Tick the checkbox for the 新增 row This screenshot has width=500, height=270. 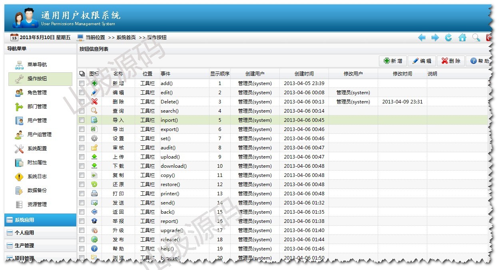82,83
